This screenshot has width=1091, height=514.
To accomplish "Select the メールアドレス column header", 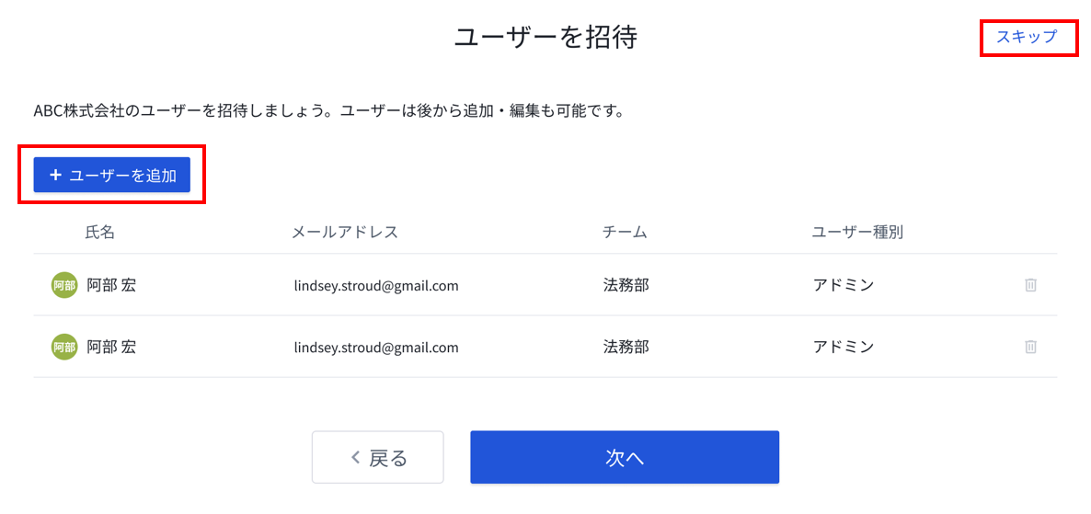I will tap(344, 232).
